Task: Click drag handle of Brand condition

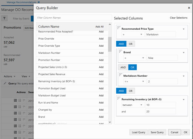Action: tap(121, 51)
